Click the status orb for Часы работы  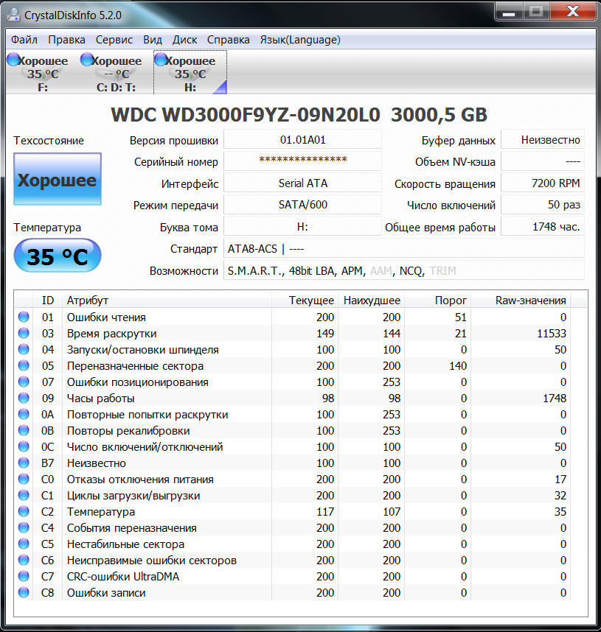point(24,398)
